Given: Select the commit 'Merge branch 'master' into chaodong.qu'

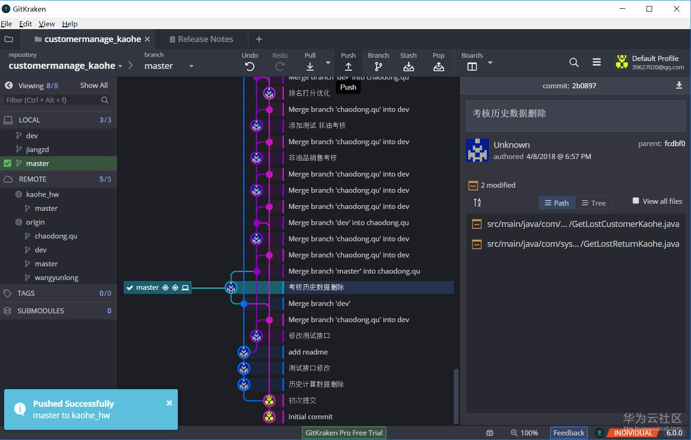Looking at the screenshot, I should (354, 271).
